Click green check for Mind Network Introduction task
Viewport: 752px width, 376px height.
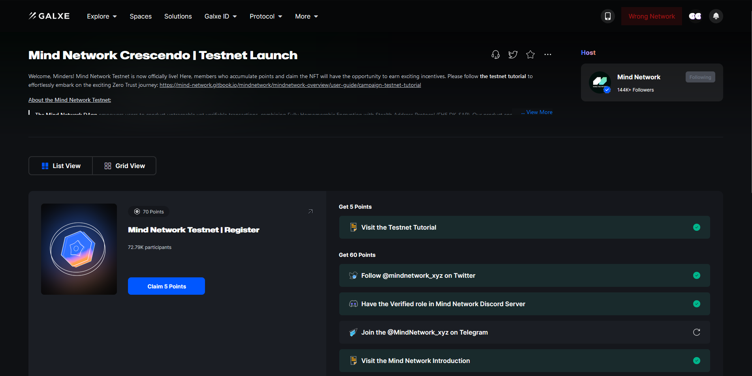click(697, 361)
